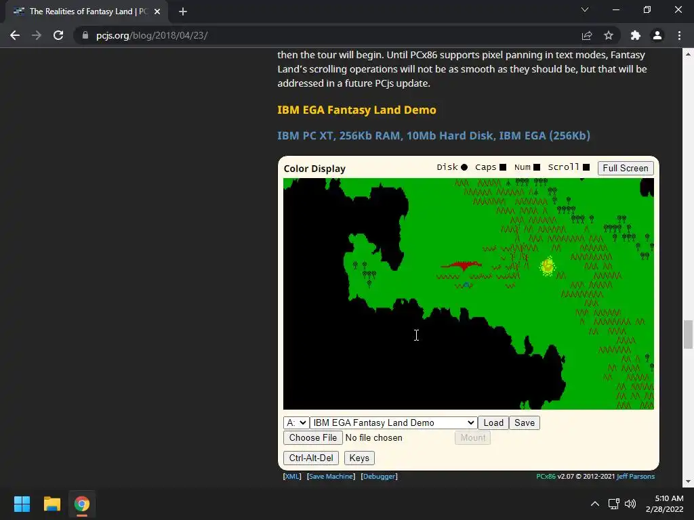Bookmark this page with the star
694x520 pixels.
point(609,35)
